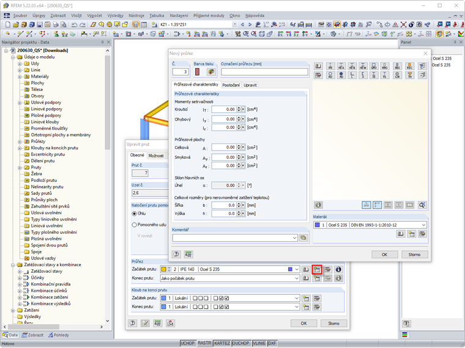Screen dimensions: 465x348
Task: Choose the RD solid round section
Action: coord(341,75)
